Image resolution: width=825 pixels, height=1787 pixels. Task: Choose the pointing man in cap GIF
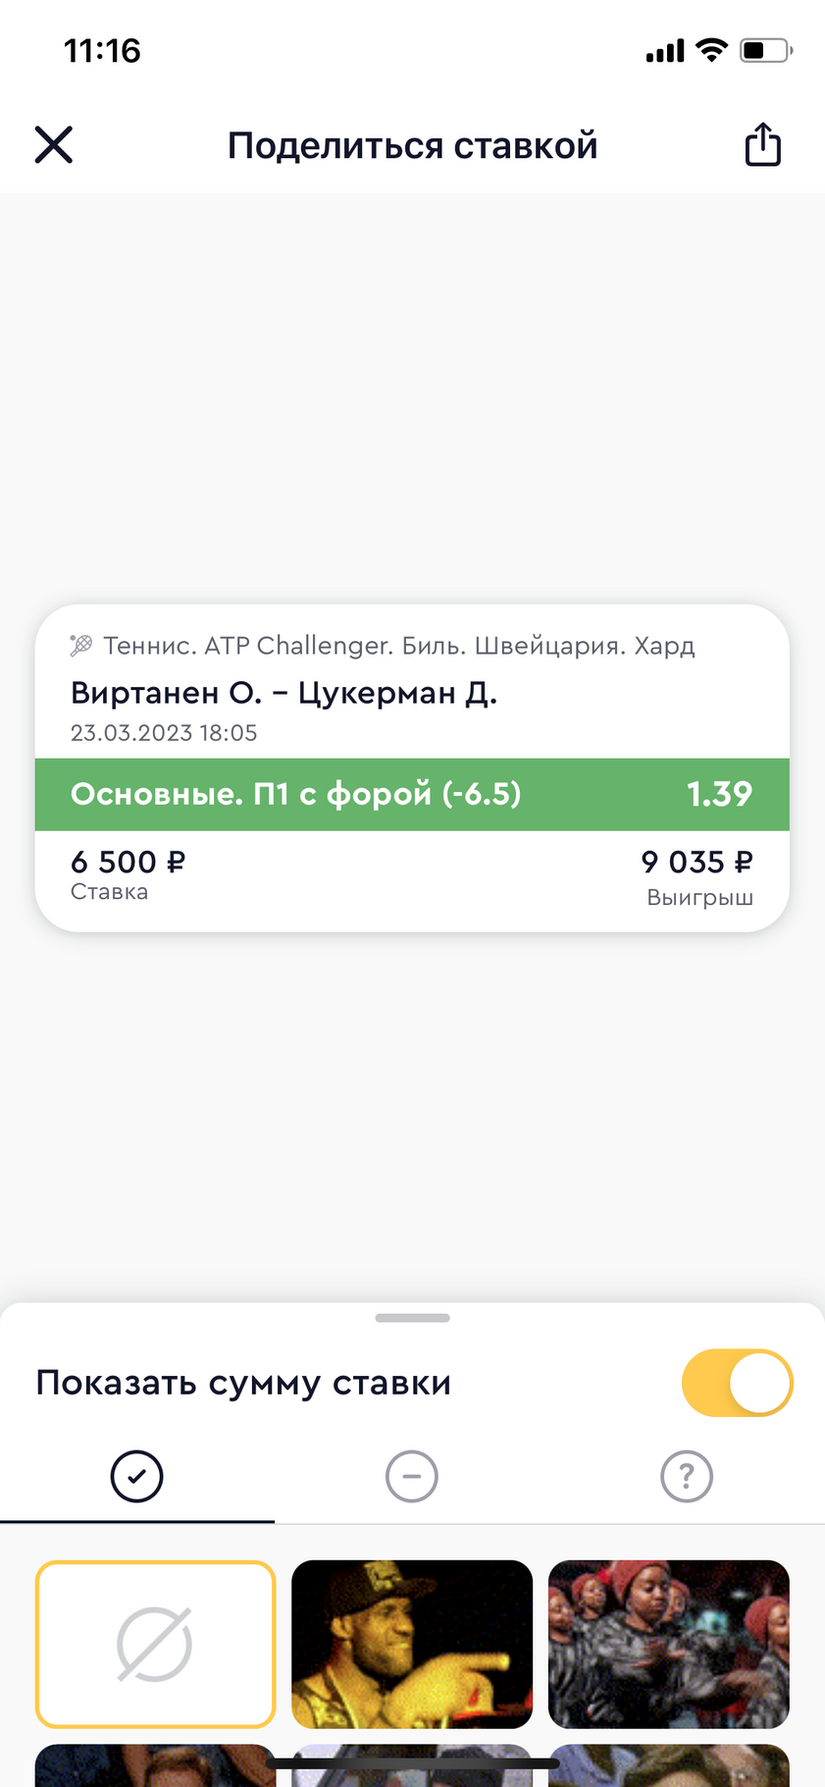coord(412,1644)
